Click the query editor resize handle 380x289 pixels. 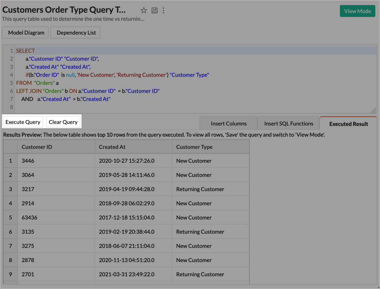coord(373,110)
